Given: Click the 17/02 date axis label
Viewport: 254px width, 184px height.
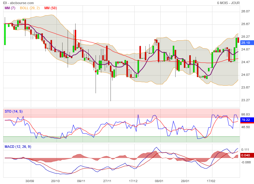Looking at the screenshot, I should (x=211, y=181).
